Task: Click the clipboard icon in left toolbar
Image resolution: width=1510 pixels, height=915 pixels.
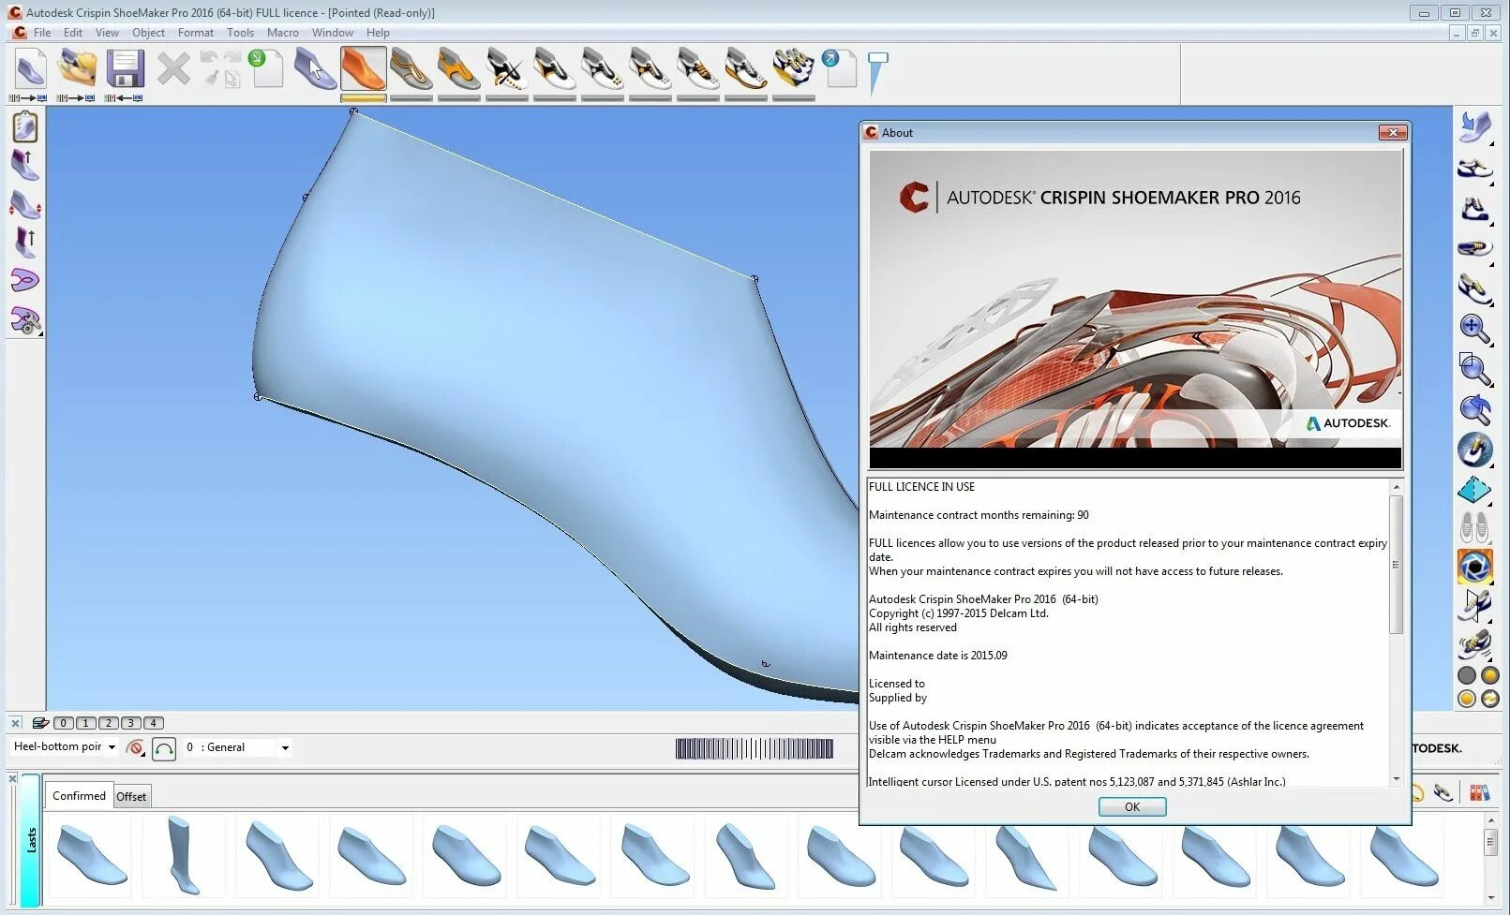Action: [x=25, y=126]
